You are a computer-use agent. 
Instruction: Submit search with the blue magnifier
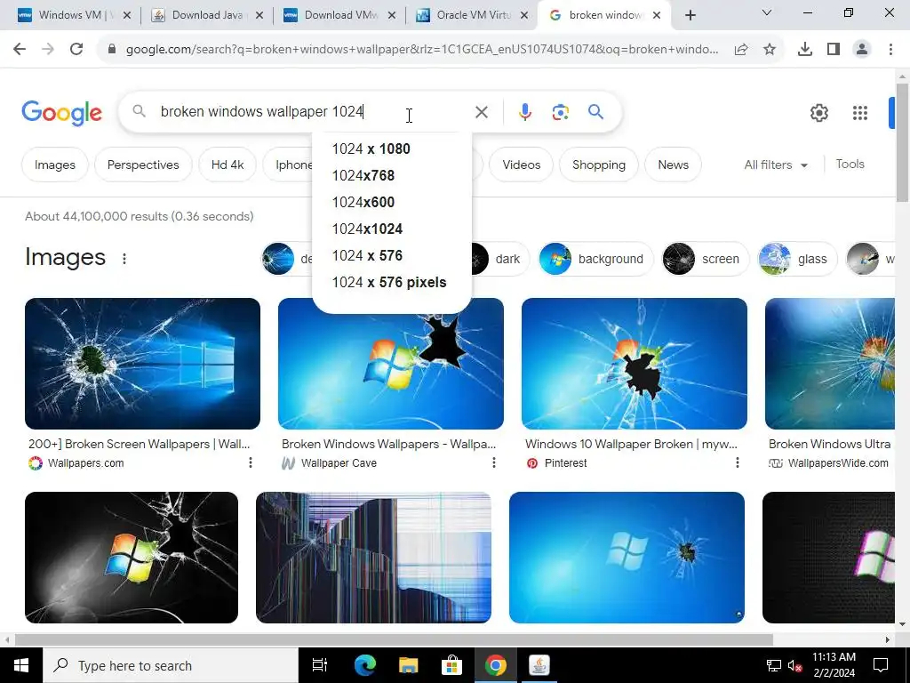(595, 111)
